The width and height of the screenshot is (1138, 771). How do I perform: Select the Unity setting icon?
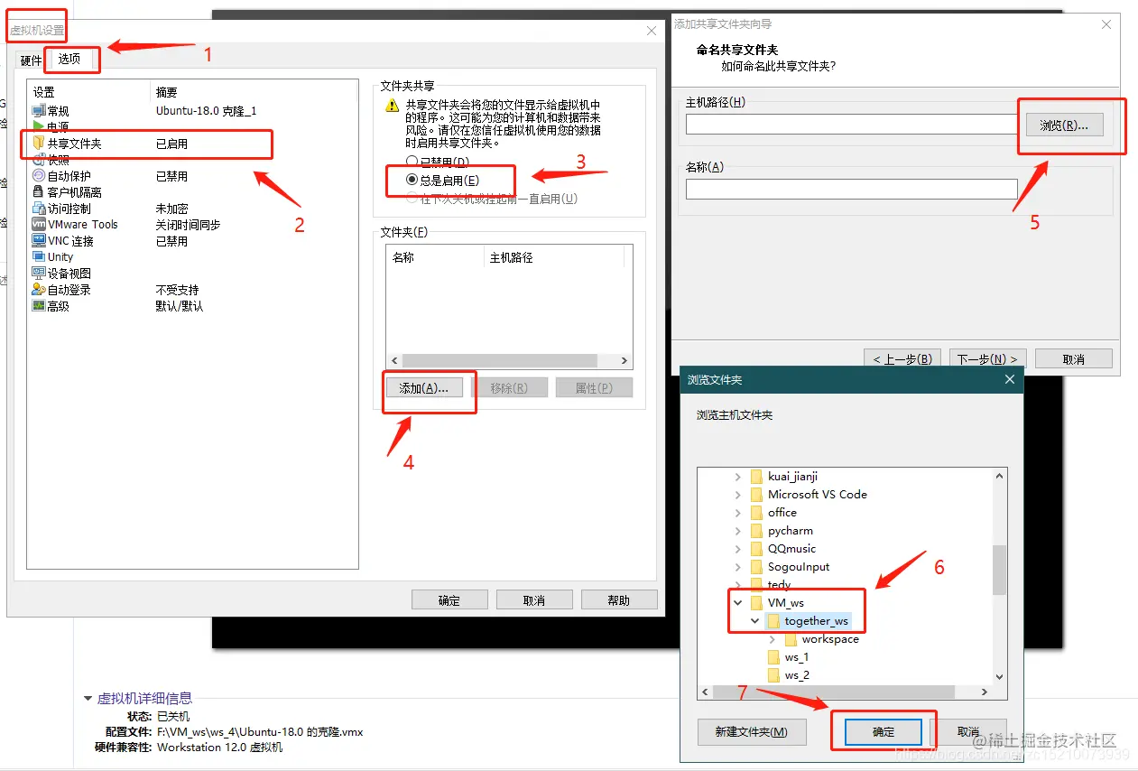[39, 257]
